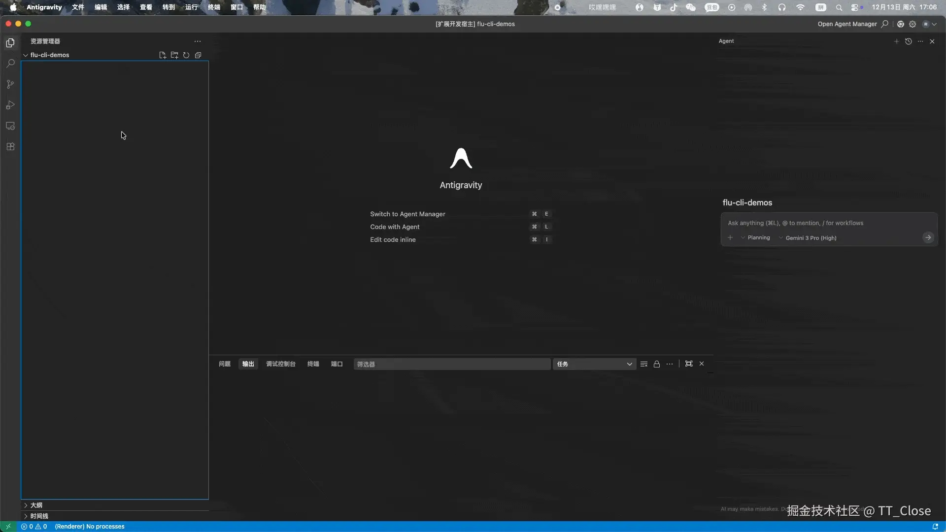Open the Planning mode dropdown
This screenshot has width=946, height=532.
click(x=755, y=237)
